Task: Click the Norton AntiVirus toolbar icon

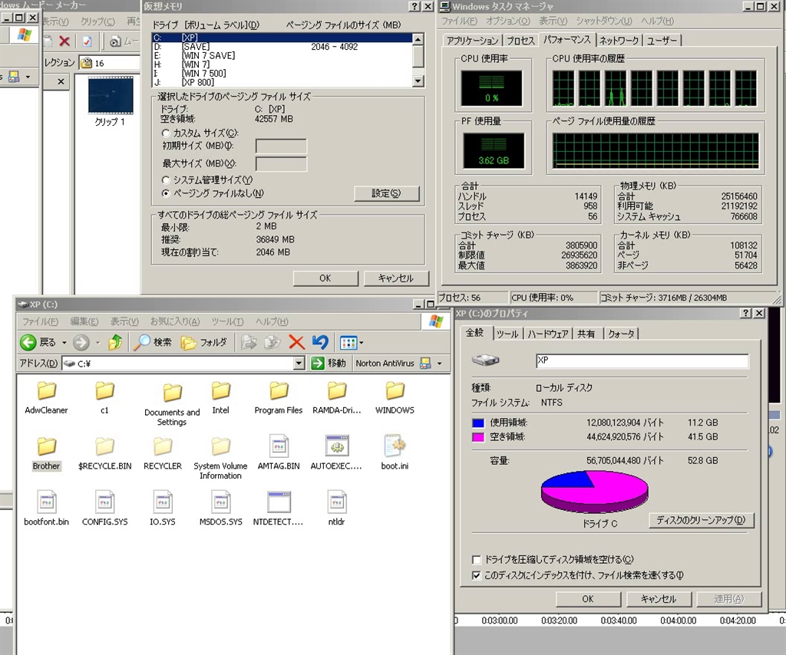Action: pyautogui.click(x=425, y=363)
